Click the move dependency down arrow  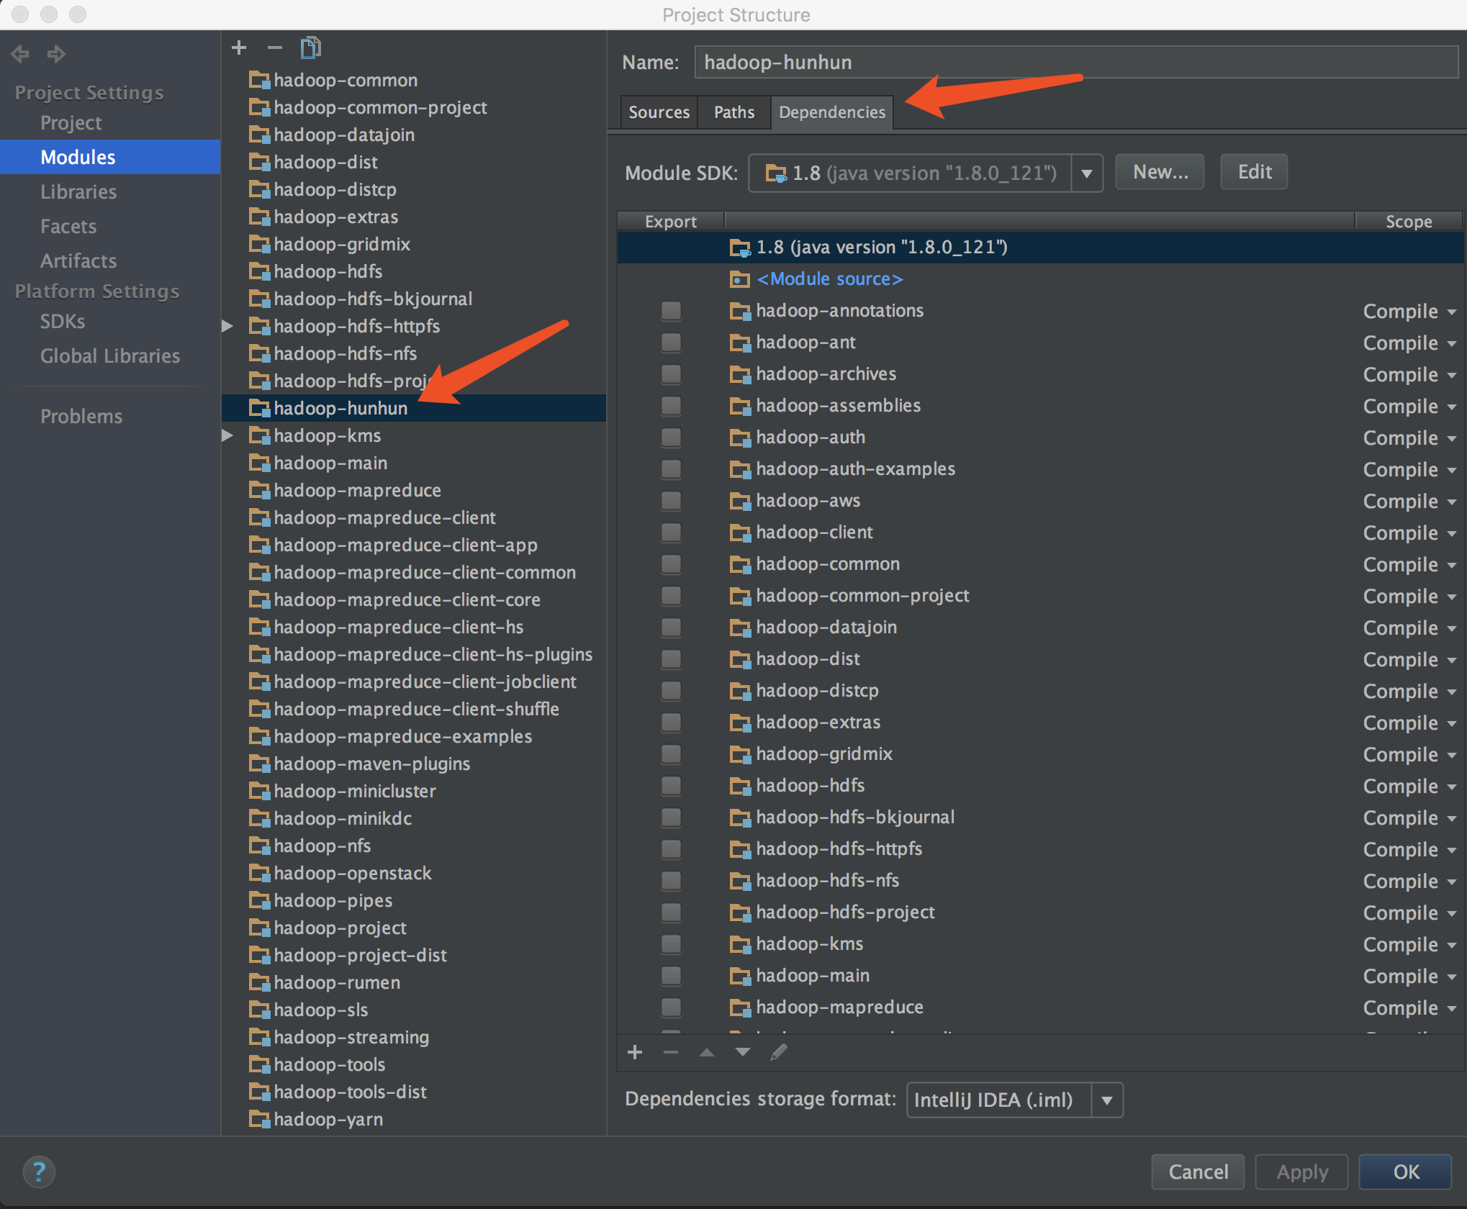coord(743,1052)
